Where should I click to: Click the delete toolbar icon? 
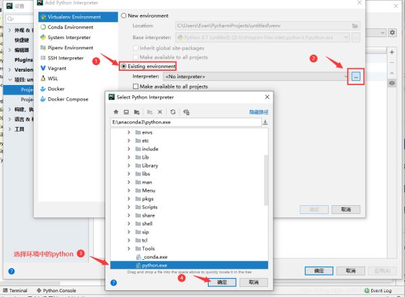click(x=160, y=112)
